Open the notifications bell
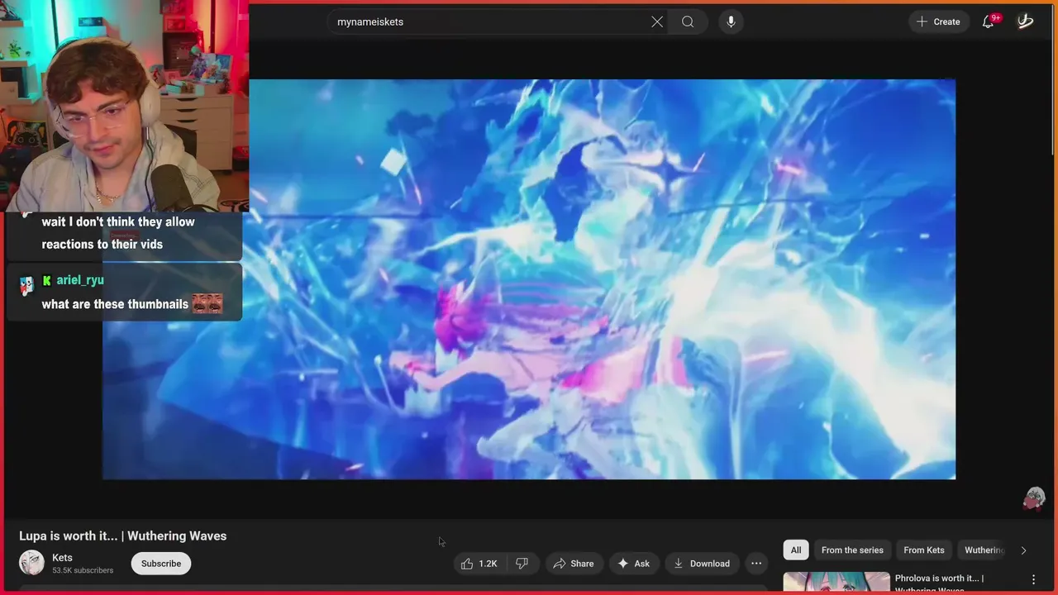Screen dimensions: 1058x595 pos(989,21)
